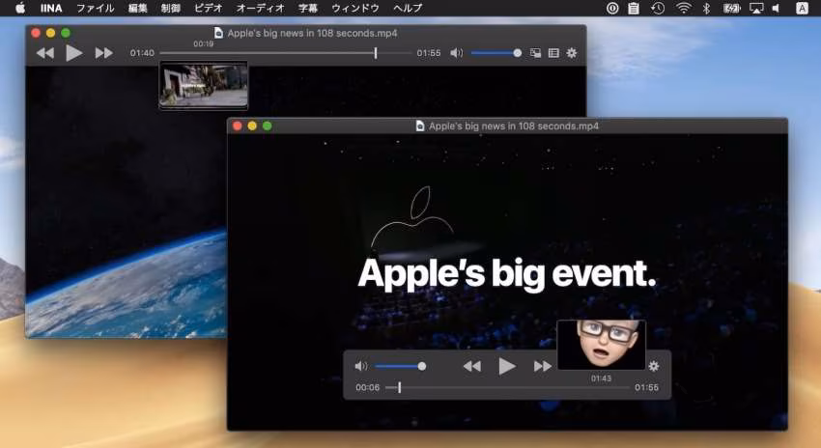
Task: Close the front IINA window
Action: pyautogui.click(x=238, y=126)
